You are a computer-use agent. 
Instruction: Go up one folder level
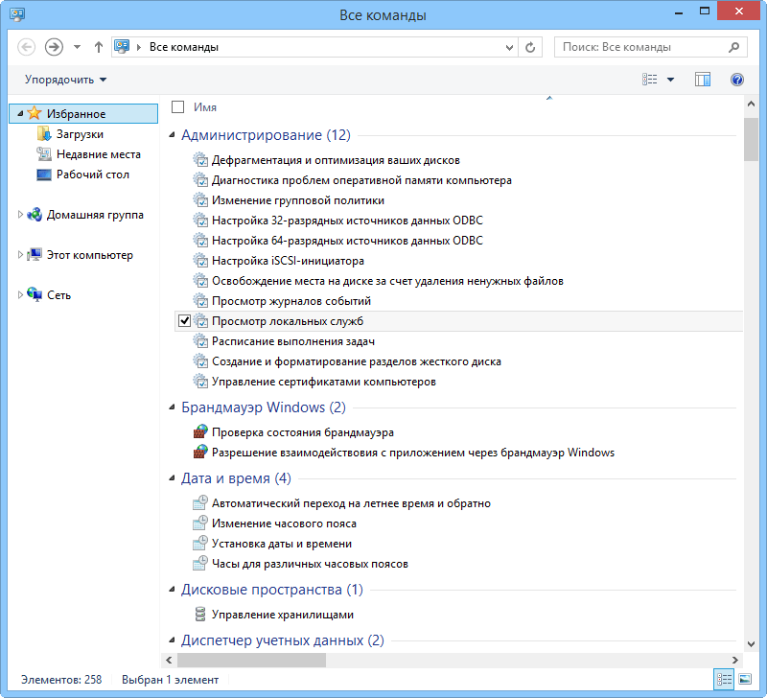(99, 46)
